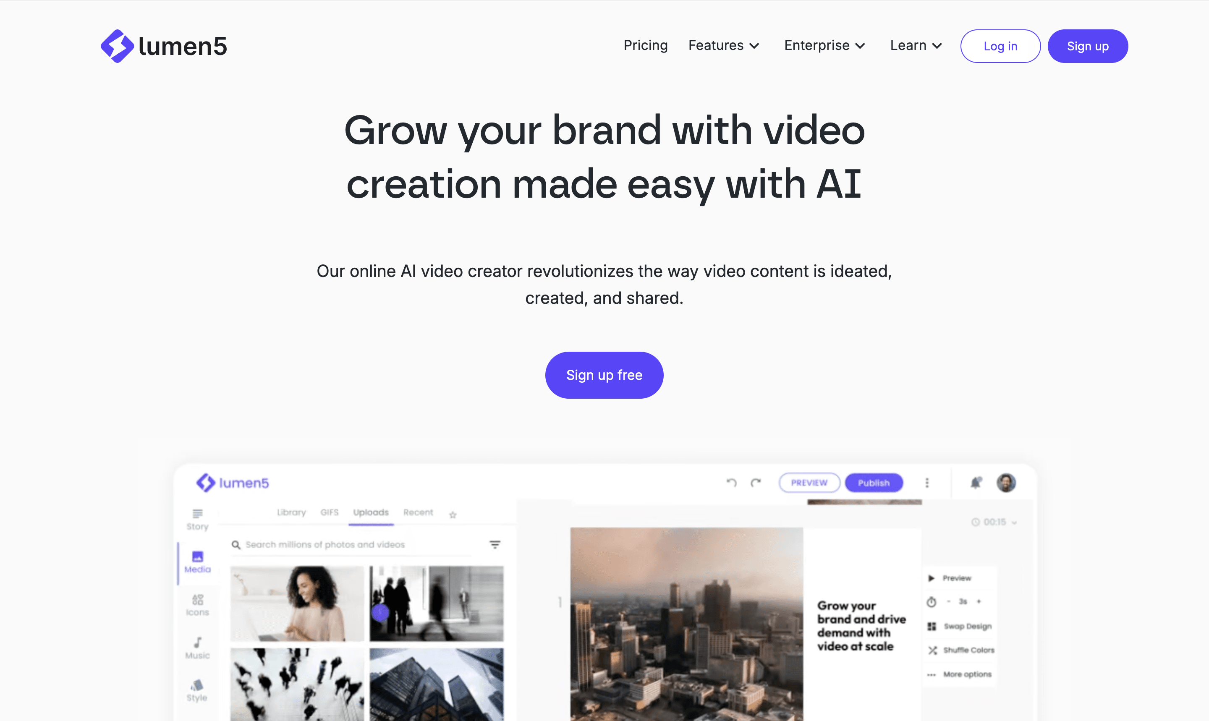The image size is (1209, 721).
Task: Switch to the Uploads tab
Action: click(371, 512)
